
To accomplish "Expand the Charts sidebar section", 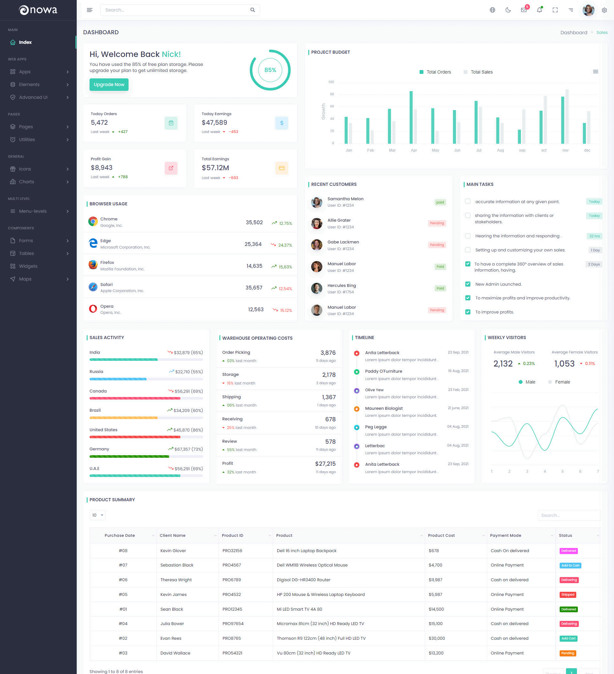I will pyautogui.click(x=39, y=182).
